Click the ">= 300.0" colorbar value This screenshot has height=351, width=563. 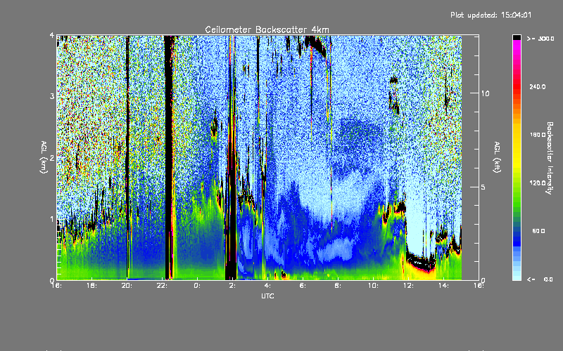(x=540, y=39)
